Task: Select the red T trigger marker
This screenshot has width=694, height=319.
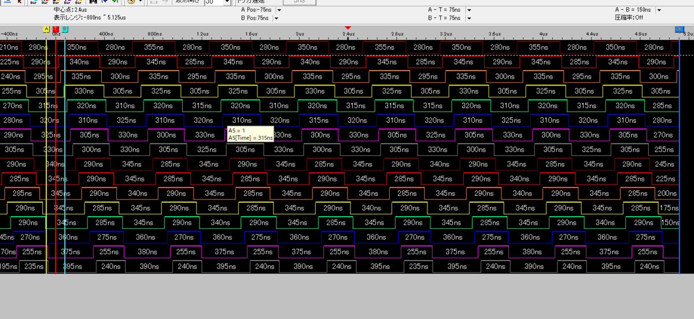Action: tap(56, 29)
